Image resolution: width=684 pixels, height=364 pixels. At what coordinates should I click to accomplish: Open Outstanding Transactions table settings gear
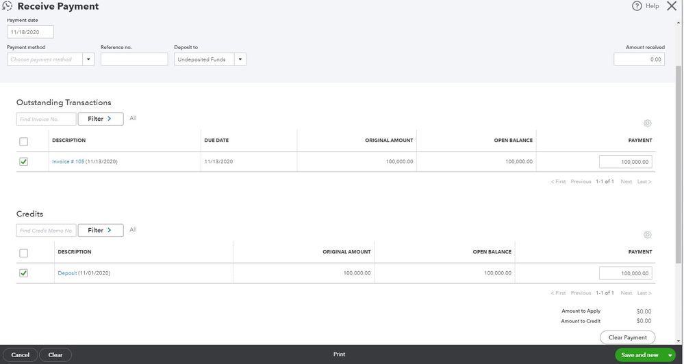(647, 123)
